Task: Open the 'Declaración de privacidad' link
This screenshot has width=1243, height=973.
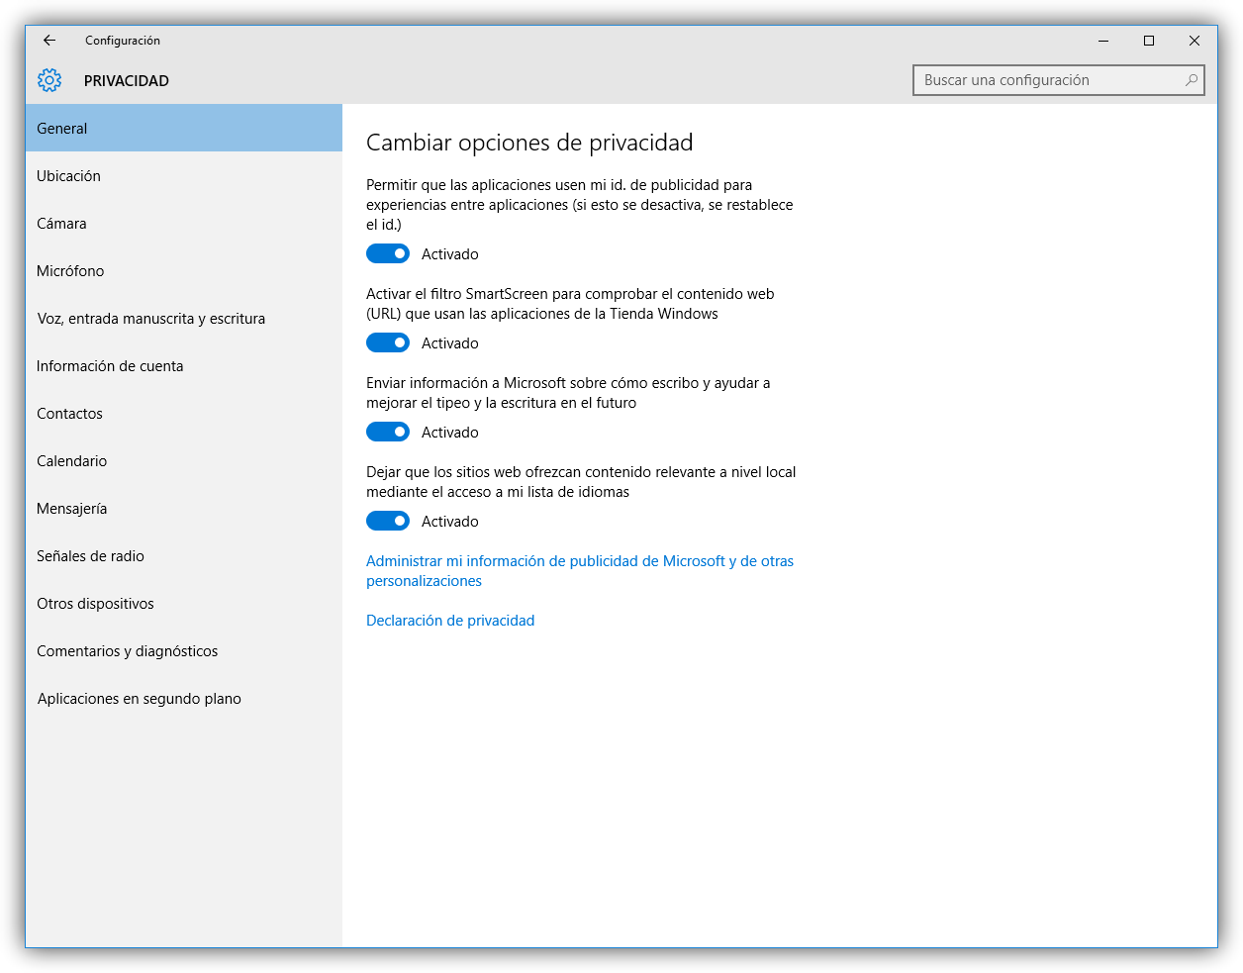Action: pos(450,620)
